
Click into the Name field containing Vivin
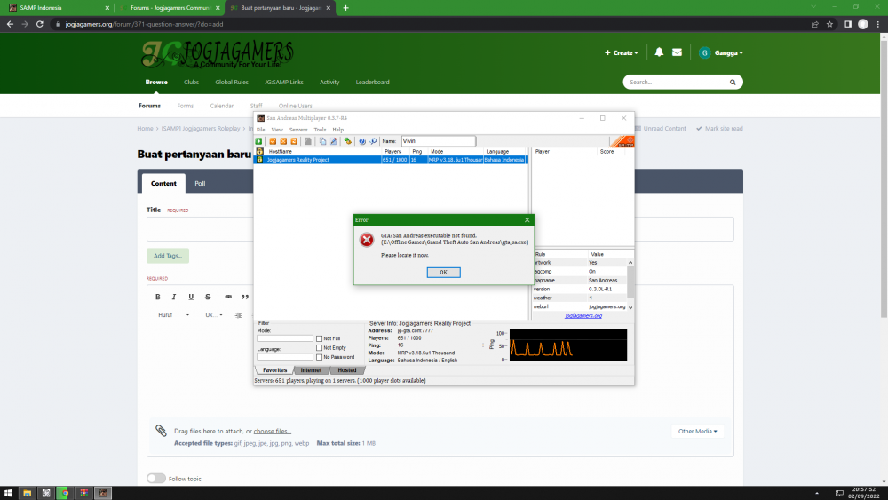point(439,141)
